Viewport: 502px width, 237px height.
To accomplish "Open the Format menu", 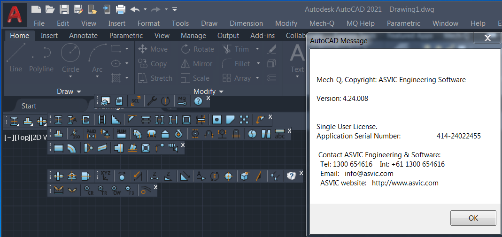I will (x=148, y=23).
